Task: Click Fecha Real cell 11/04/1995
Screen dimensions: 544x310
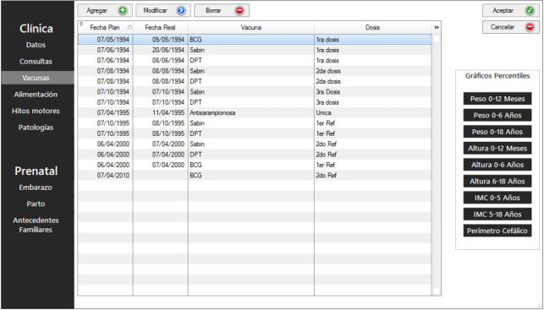Action: click(160, 113)
